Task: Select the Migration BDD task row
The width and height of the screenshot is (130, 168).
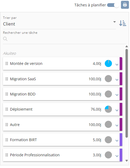Action: 63,94
